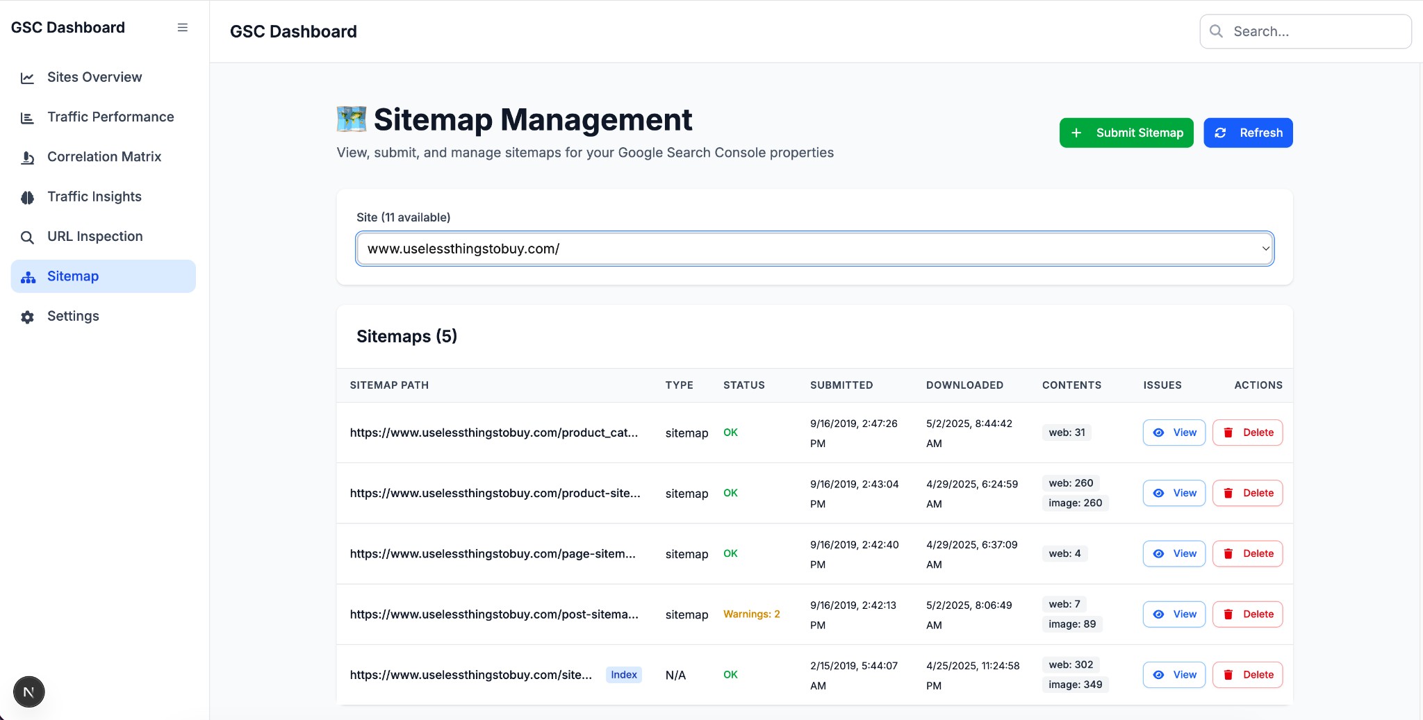Click eye icon for post-sitema sitemap row
This screenshot has height=720, width=1423.
point(1158,614)
